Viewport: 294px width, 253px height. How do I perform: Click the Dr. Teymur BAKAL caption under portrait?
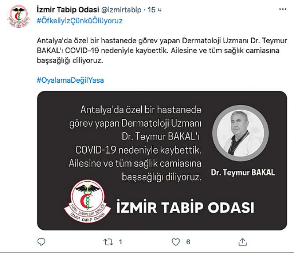[x=243, y=172]
